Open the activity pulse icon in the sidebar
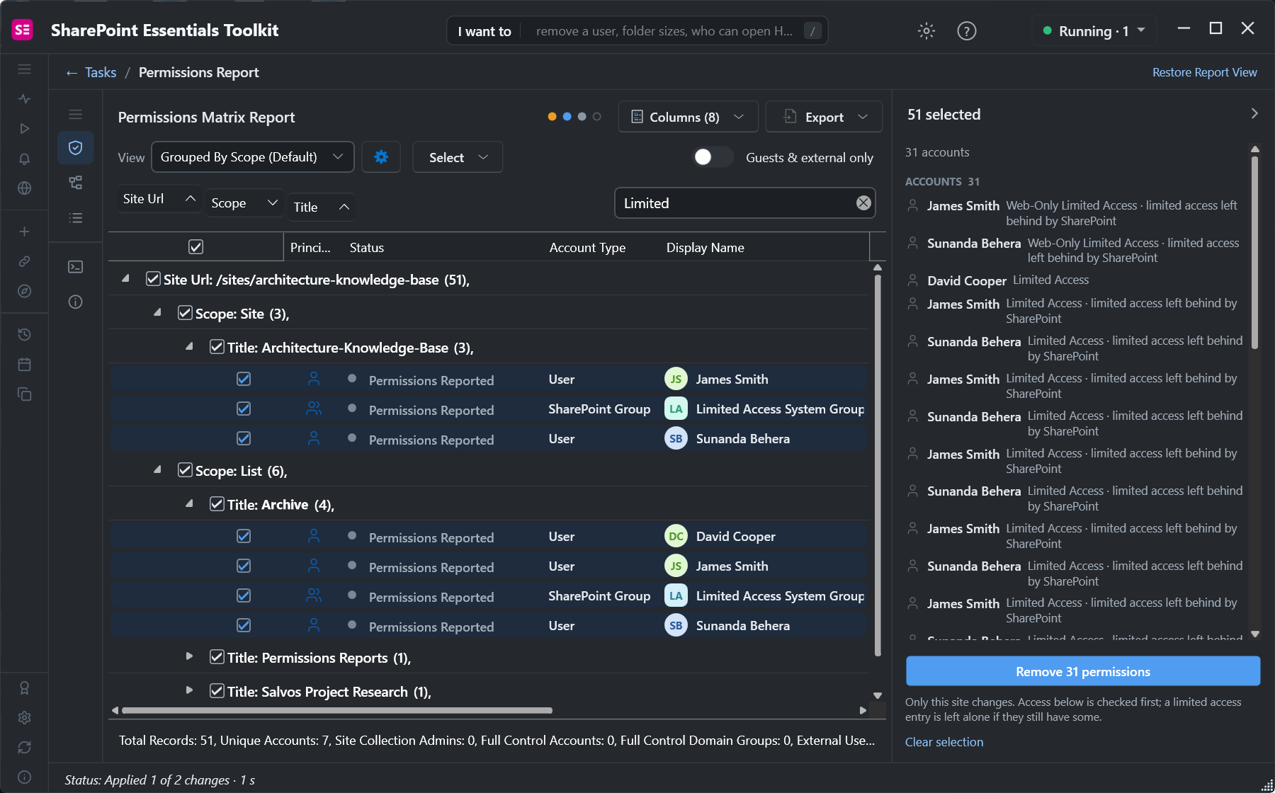Image resolution: width=1275 pixels, height=793 pixels. coord(25,99)
